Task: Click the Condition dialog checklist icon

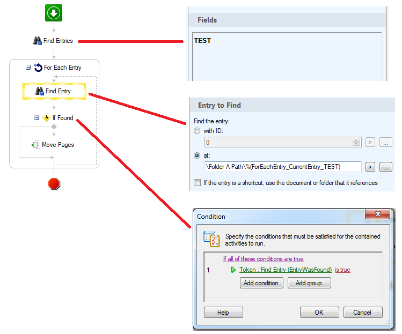Action: pos(211,239)
